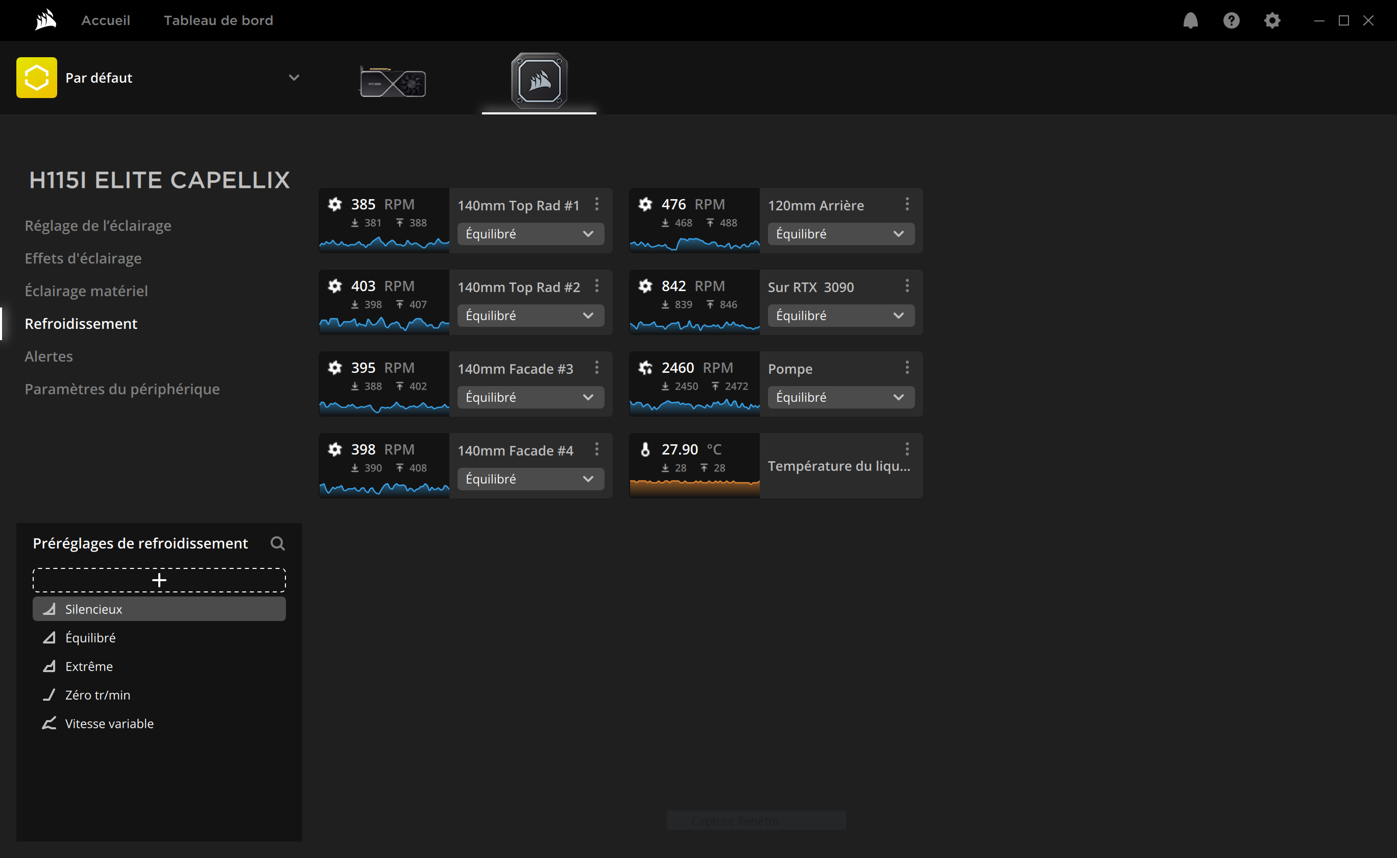Expand the Par défaut profile dropdown
The image size is (1397, 858).
(294, 78)
